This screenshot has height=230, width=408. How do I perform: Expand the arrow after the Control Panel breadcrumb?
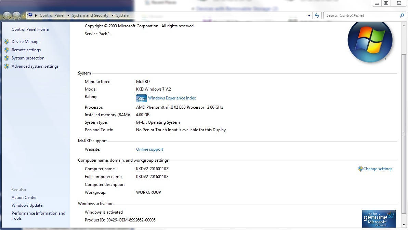(x=68, y=15)
